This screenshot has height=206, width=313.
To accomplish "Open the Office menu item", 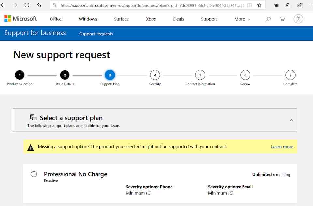I will pos(56,19).
